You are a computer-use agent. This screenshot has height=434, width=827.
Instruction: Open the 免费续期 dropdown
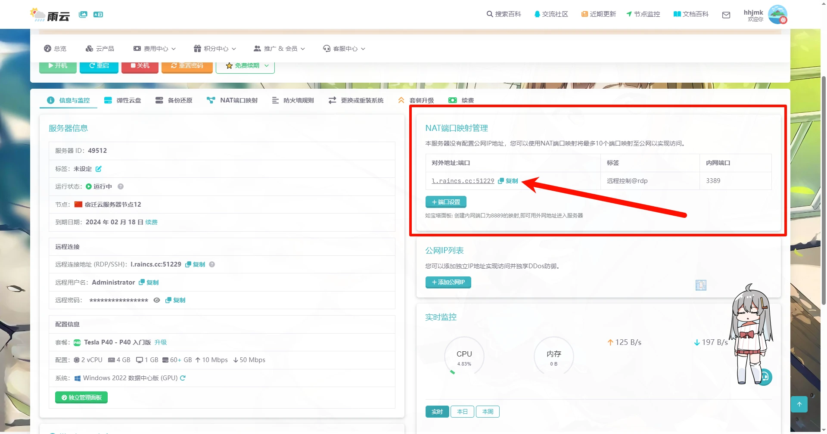[245, 66]
